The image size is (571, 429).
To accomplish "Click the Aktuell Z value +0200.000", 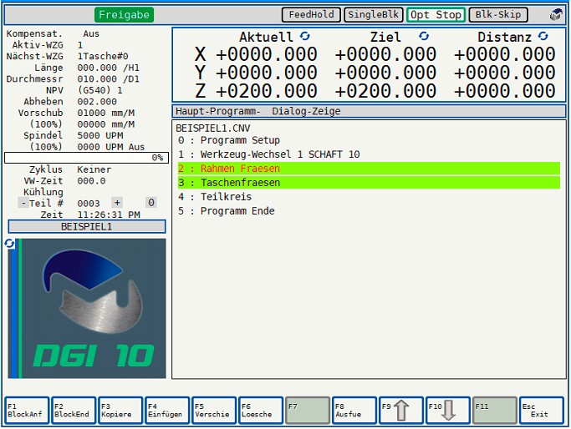I will click(x=266, y=91).
